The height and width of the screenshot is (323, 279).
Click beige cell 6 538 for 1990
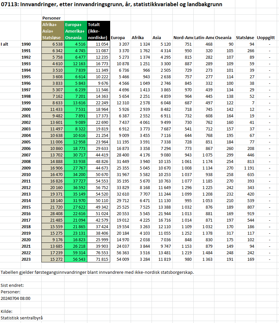click(53, 44)
